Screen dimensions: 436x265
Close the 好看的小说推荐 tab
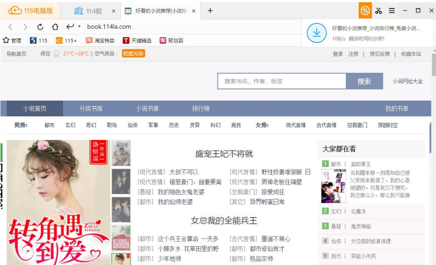click(193, 11)
